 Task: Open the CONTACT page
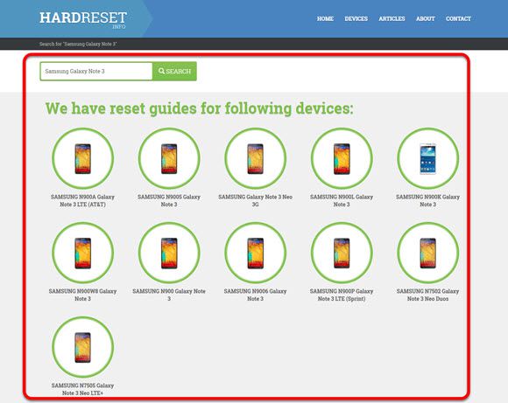(x=458, y=18)
